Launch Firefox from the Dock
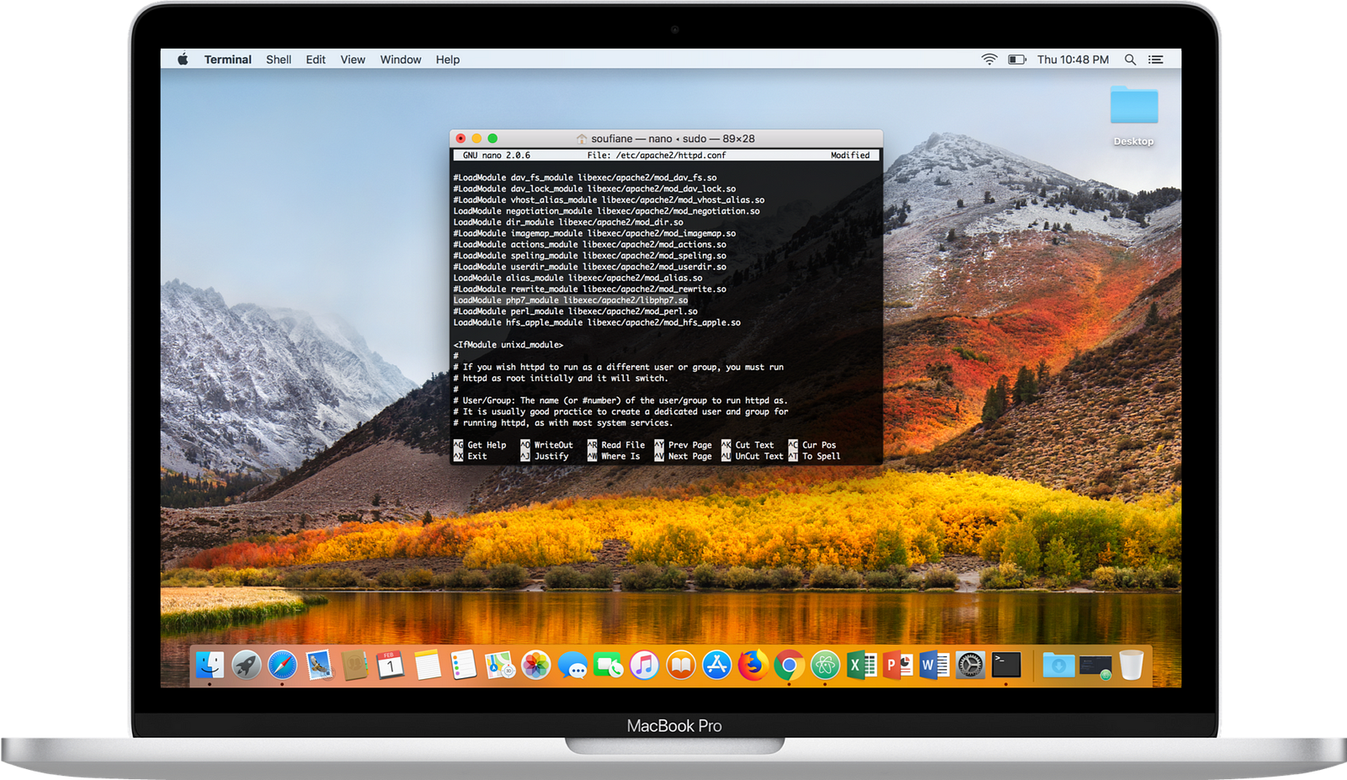The image size is (1347, 780). tap(753, 666)
